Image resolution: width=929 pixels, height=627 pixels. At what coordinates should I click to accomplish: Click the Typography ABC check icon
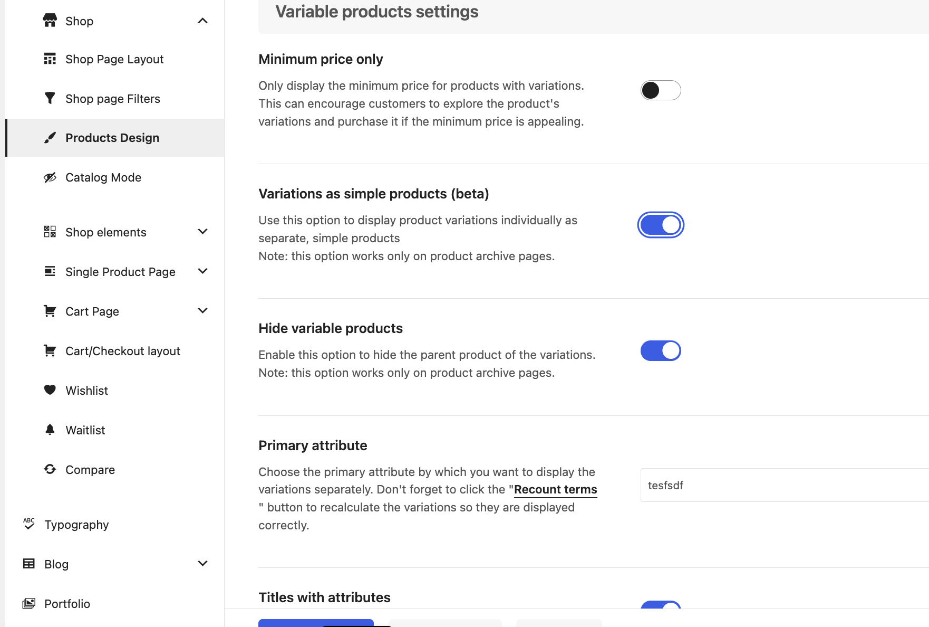pos(29,524)
